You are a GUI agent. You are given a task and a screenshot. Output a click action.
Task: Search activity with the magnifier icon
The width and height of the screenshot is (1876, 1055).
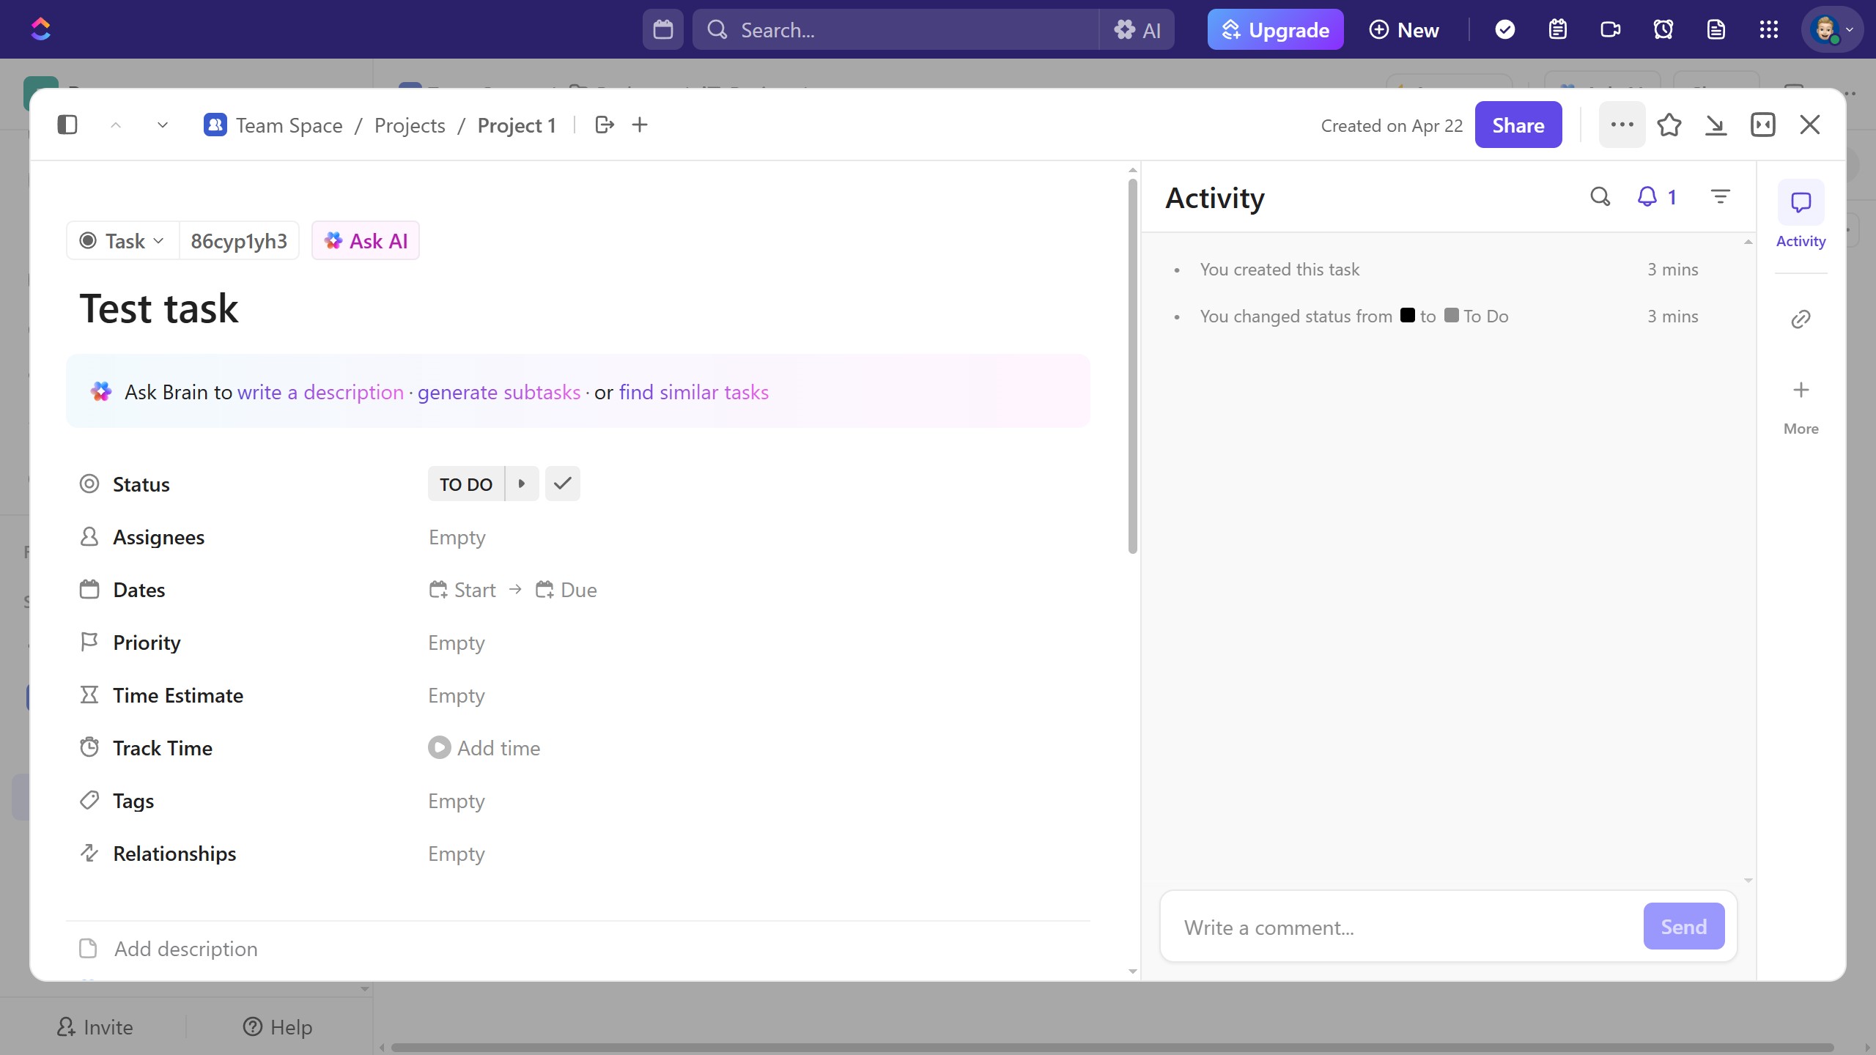(1600, 196)
